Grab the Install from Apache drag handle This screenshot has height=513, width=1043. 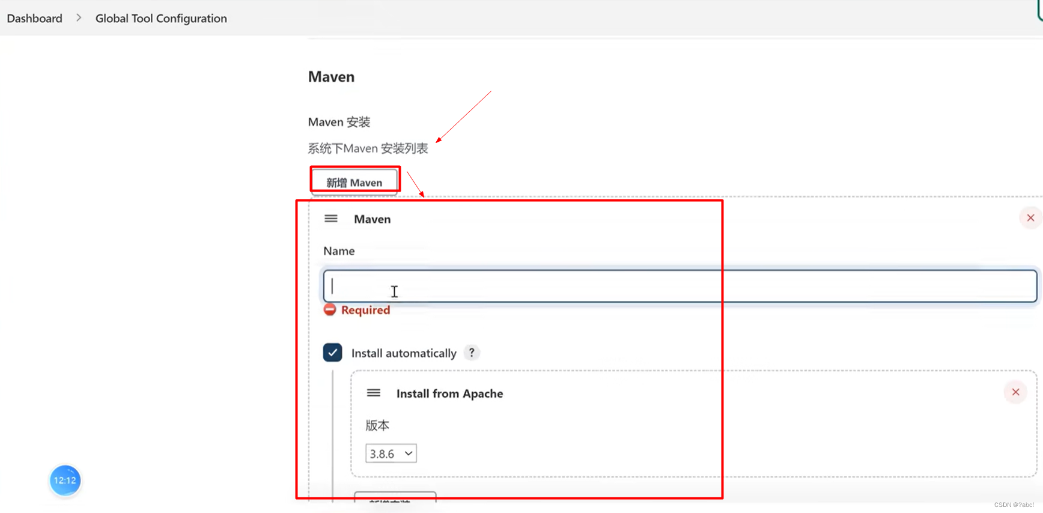click(x=374, y=393)
